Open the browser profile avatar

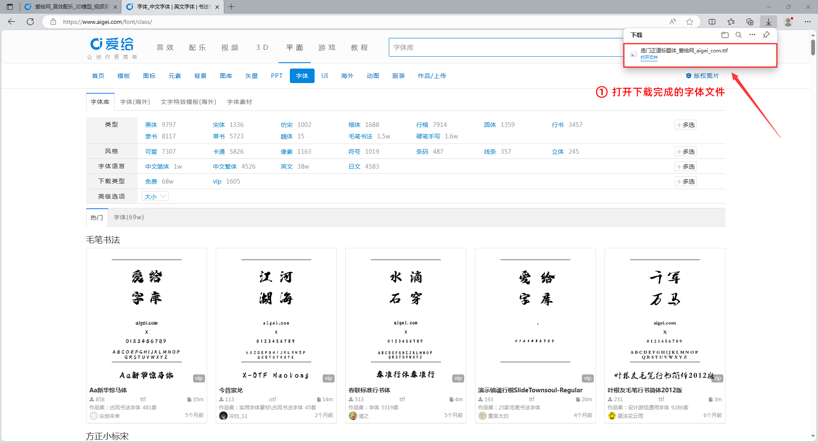click(x=789, y=22)
